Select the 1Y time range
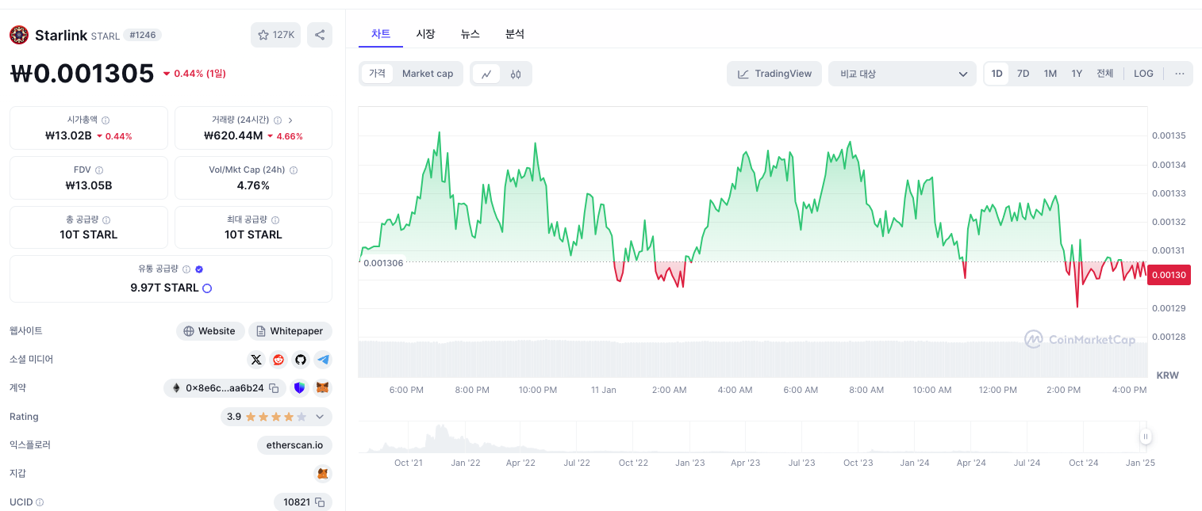The width and height of the screenshot is (1202, 511). [x=1077, y=74]
